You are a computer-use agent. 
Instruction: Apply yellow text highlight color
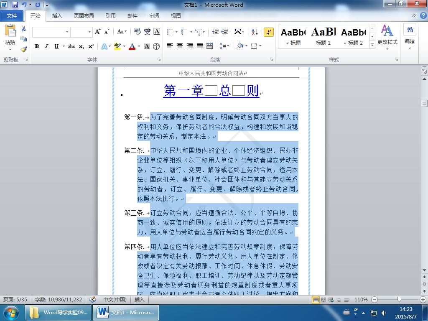pyautogui.click(x=117, y=46)
